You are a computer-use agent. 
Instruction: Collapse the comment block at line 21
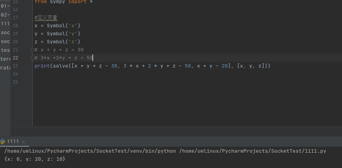[x=32, y=50]
